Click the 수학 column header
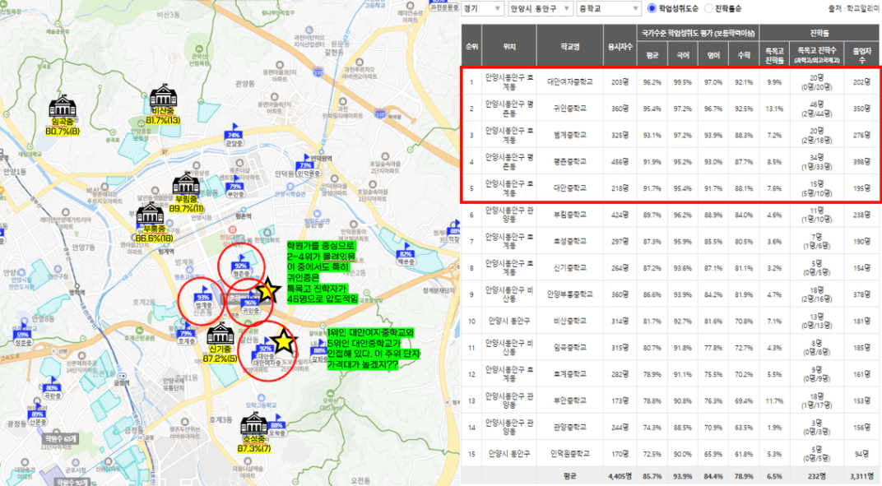Image resolution: width=882 pixels, height=486 pixels. (x=744, y=55)
